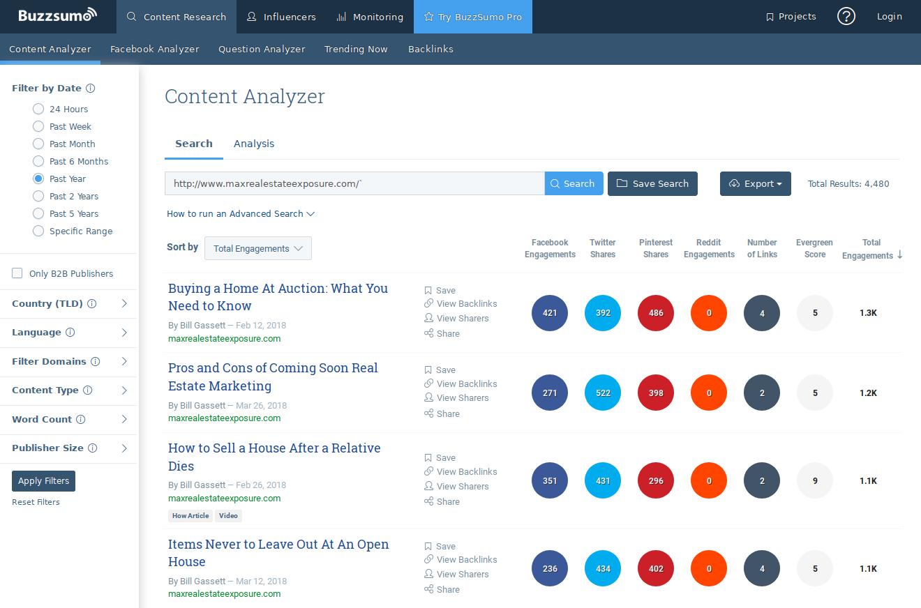Click Pinterest shares circle 398 for Pros and Cons
The width and height of the screenshot is (921, 608).
[656, 393]
